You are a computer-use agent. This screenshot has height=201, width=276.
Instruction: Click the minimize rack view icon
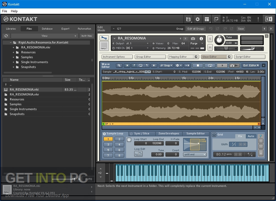click(x=216, y=19)
